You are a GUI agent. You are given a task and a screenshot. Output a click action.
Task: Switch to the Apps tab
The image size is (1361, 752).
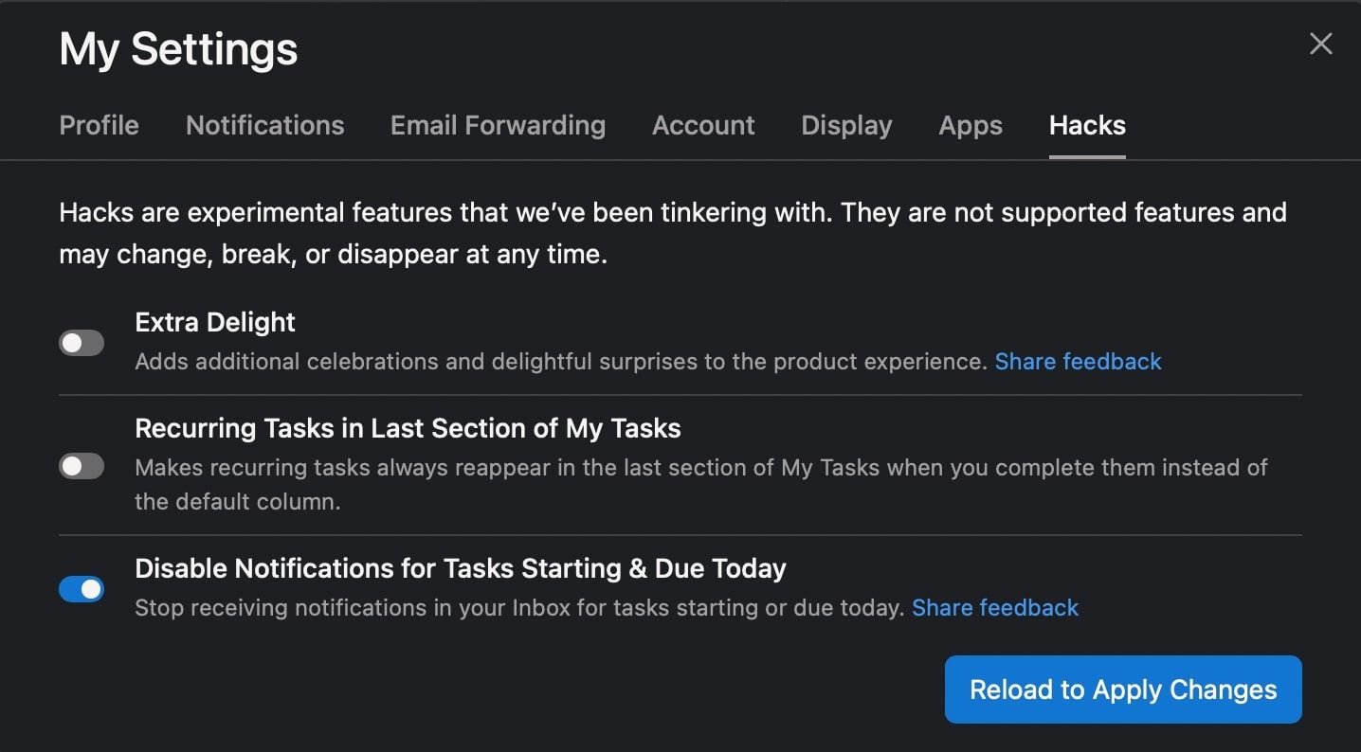tap(971, 126)
